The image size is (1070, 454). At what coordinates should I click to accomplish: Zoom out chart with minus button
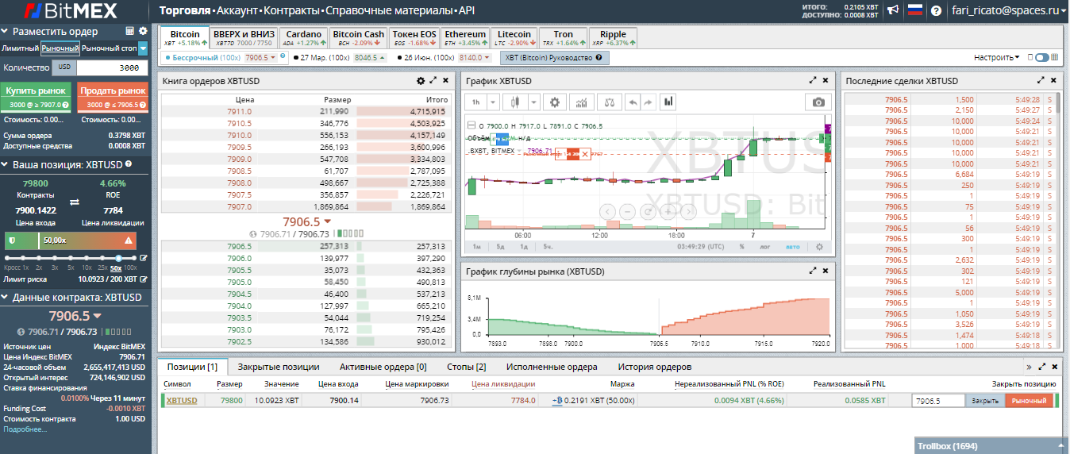[x=627, y=211]
